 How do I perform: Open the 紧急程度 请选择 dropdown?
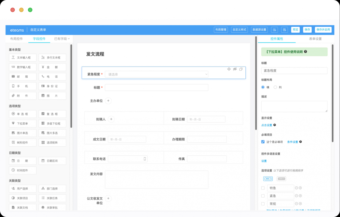point(156,74)
